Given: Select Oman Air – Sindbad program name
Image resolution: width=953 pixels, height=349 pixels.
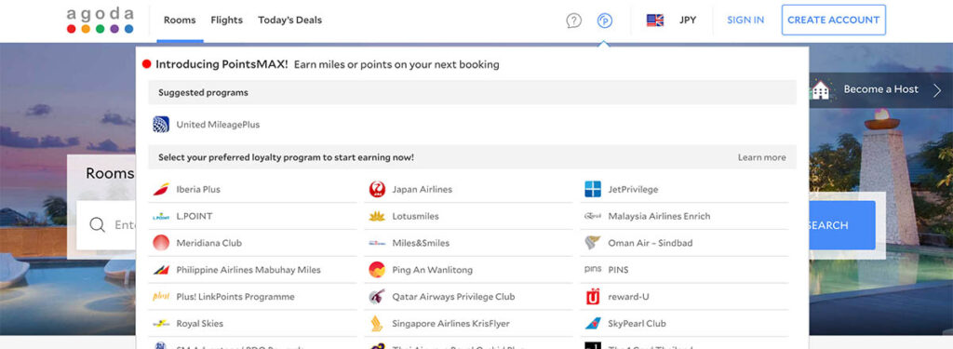Looking at the screenshot, I should pyautogui.click(x=650, y=243).
